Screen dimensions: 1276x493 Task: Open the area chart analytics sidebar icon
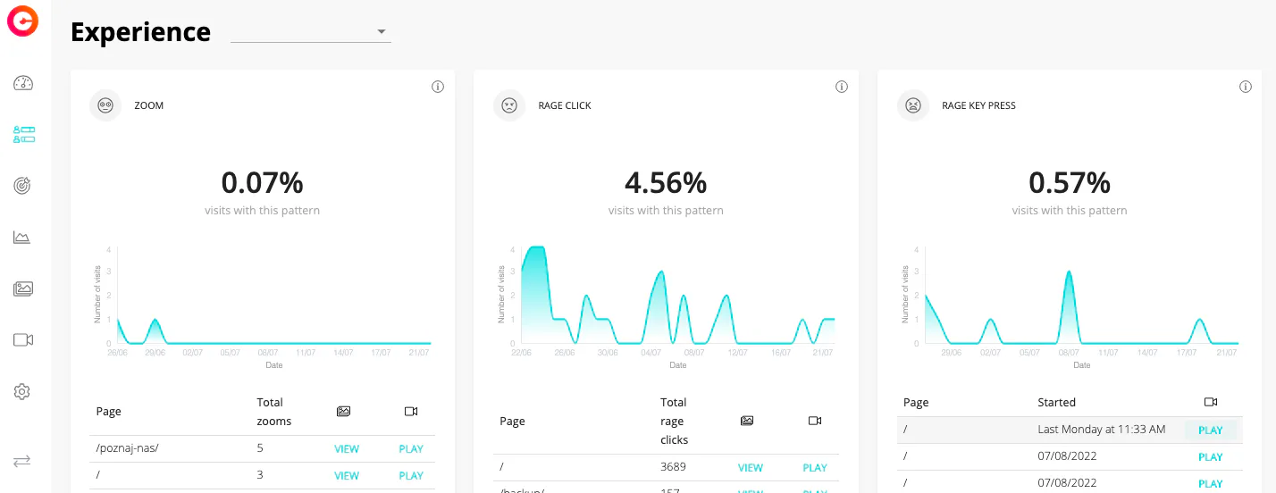pyautogui.click(x=22, y=238)
